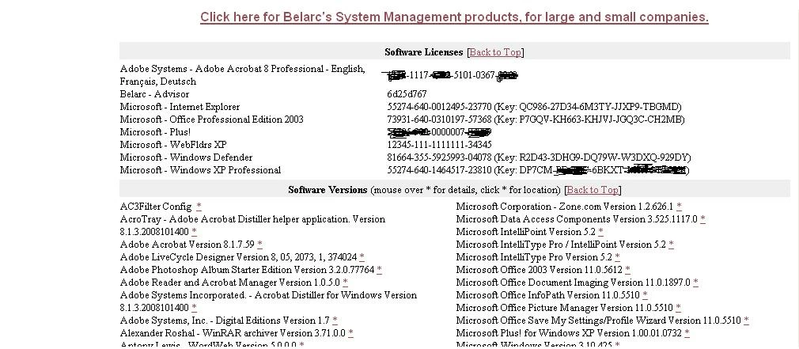
Task: Click the AC3Filter Config entry text
Action: 156,207
